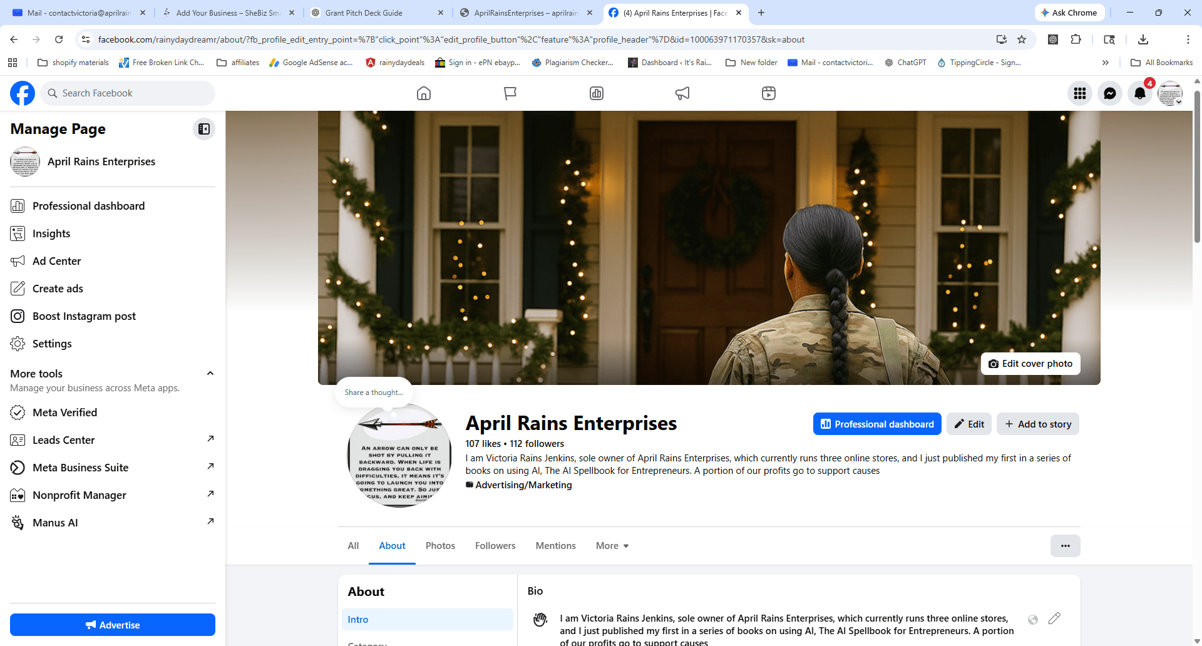Click the blue Advertise button
Screen dimensions: 1202x646
(x=113, y=625)
